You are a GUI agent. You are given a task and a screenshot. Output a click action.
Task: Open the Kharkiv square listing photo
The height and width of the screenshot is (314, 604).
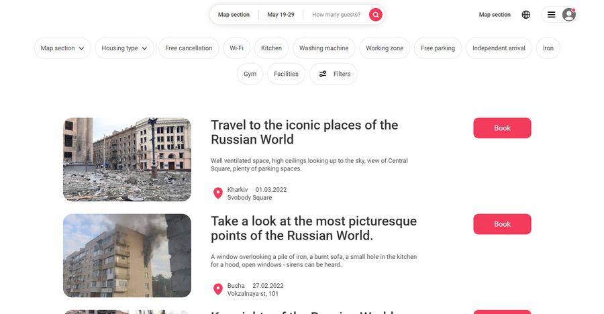[x=127, y=160]
